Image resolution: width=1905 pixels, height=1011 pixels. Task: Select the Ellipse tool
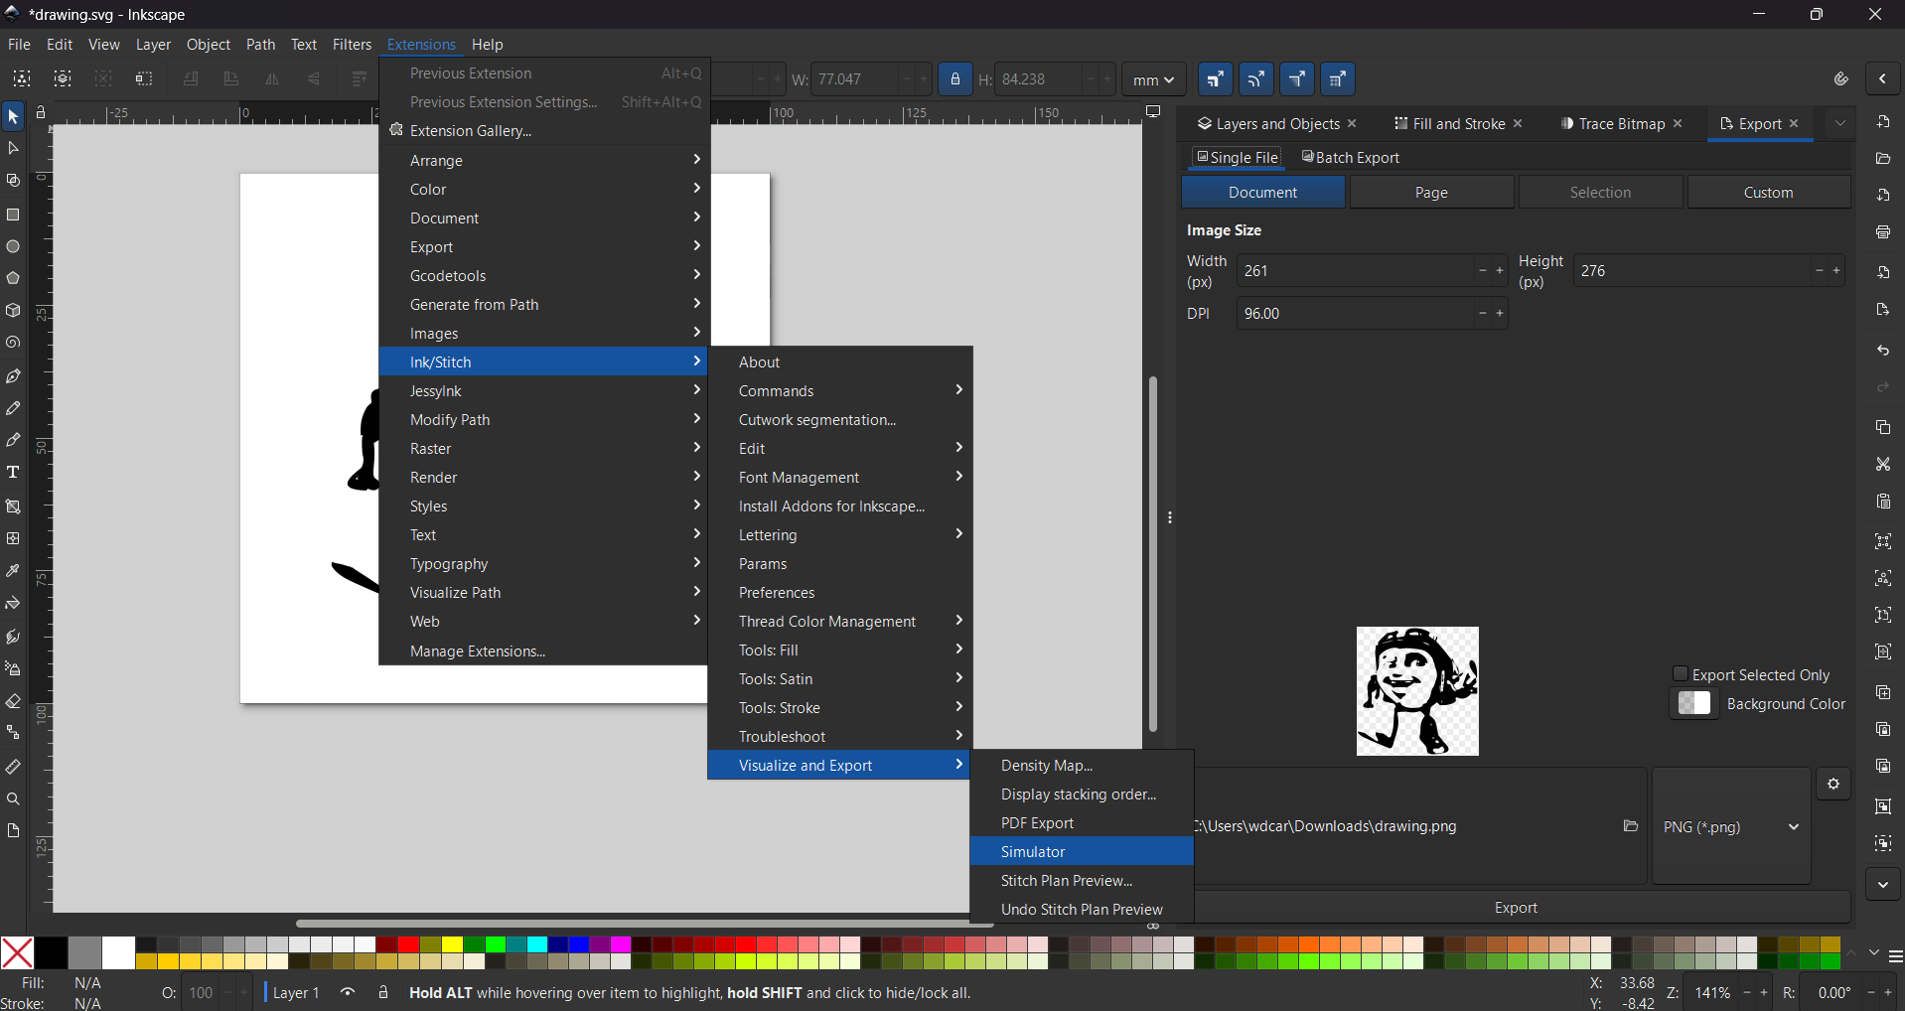click(x=13, y=246)
